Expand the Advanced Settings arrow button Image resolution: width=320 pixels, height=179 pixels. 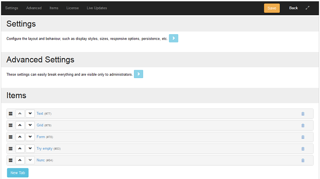[139, 74]
